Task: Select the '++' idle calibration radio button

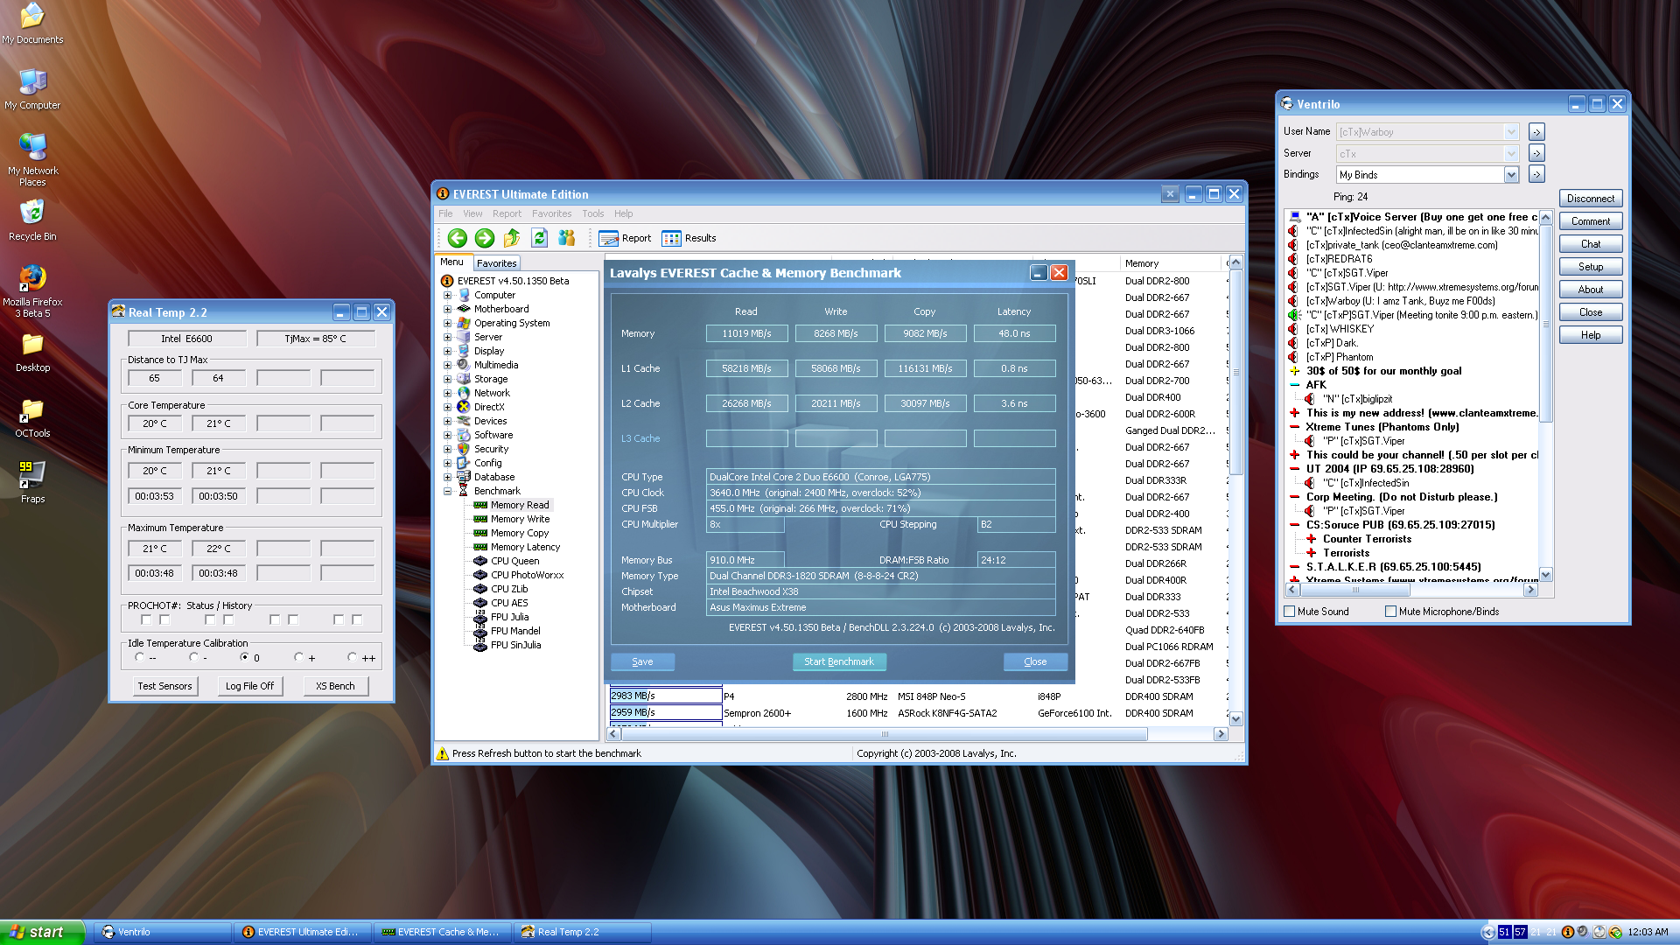Action: click(352, 657)
